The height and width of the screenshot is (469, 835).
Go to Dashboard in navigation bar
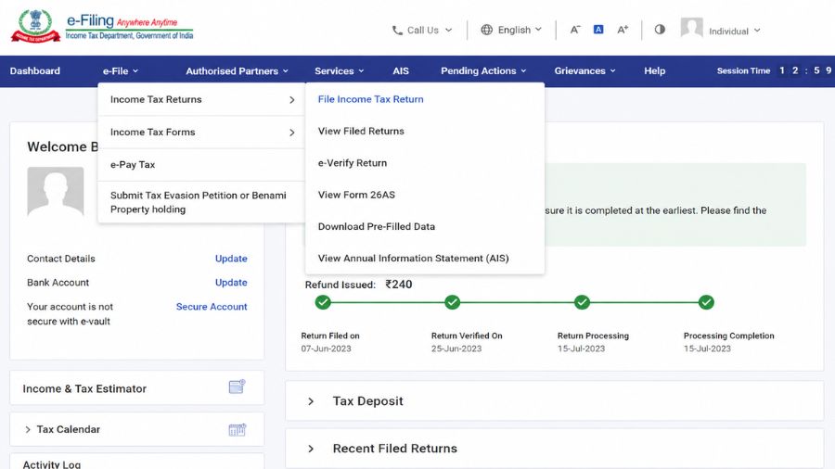pyautogui.click(x=35, y=70)
